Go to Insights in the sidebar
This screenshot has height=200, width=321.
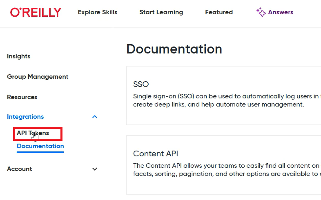[19, 56]
